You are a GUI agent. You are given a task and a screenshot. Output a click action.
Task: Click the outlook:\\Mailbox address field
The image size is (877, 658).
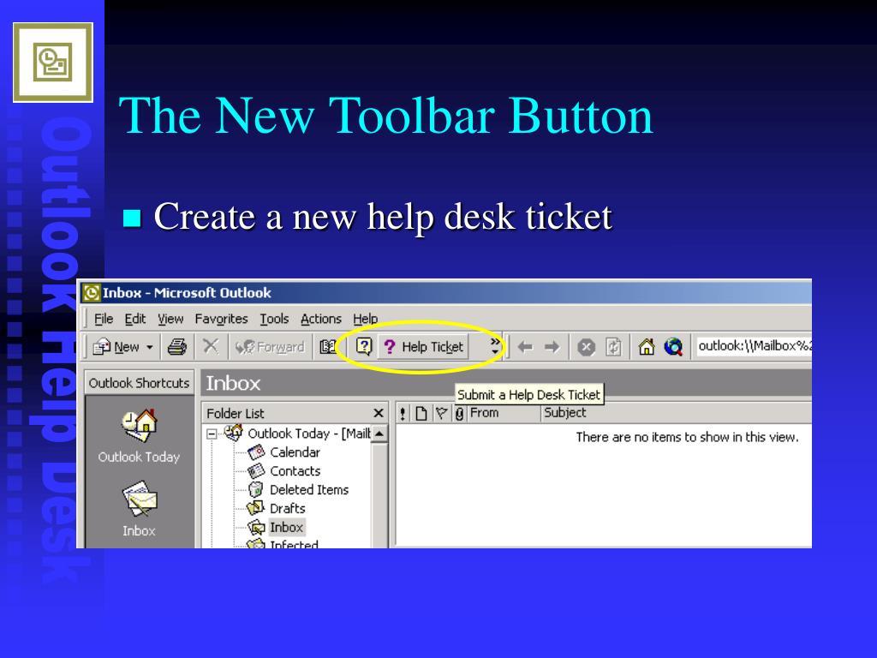pyautogui.click(x=754, y=346)
